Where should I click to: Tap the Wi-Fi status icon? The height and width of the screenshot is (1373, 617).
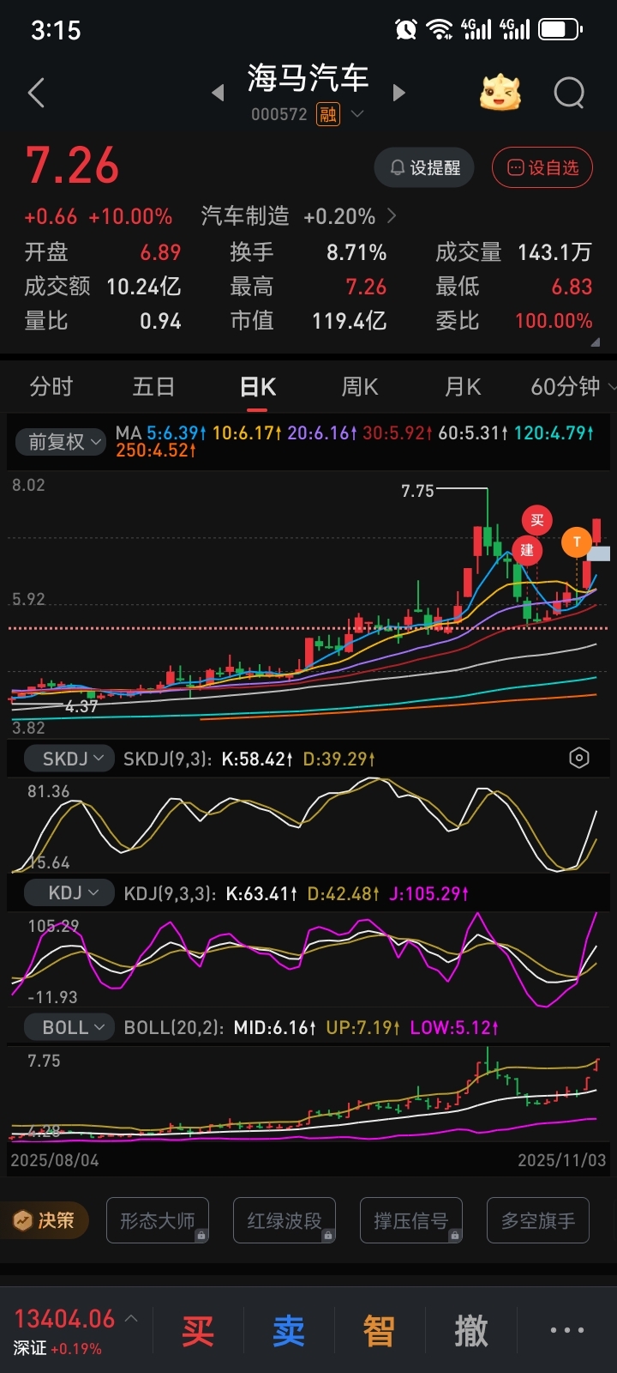pyautogui.click(x=440, y=30)
